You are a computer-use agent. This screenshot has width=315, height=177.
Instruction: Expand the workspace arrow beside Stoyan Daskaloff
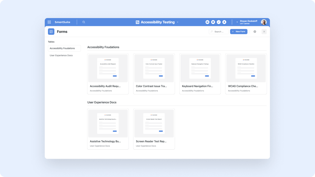tap(237, 22)
